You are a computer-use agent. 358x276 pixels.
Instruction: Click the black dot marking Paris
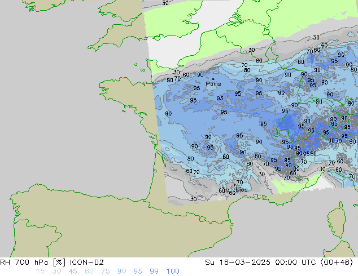pos(213,79)
